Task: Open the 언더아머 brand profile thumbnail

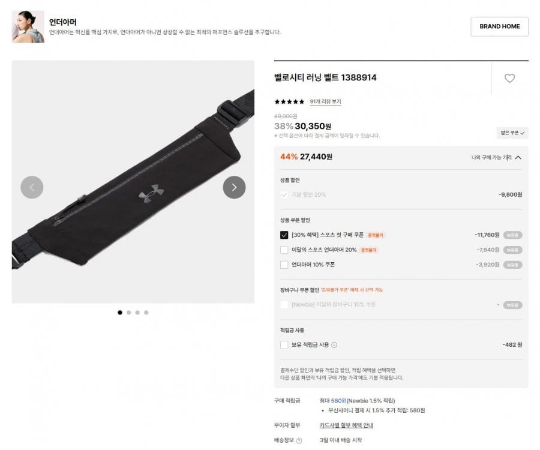Action: coord(28,26)
